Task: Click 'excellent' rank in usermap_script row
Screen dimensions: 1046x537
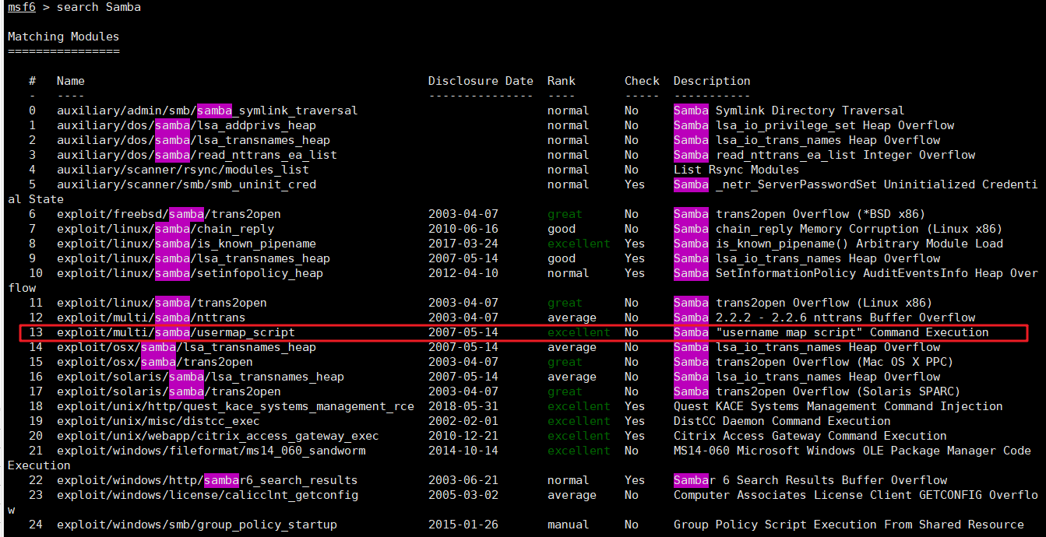Action: pyautogui.click(x=579, y=332)
